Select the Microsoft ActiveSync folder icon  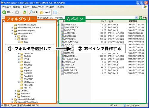pos(15,25)
